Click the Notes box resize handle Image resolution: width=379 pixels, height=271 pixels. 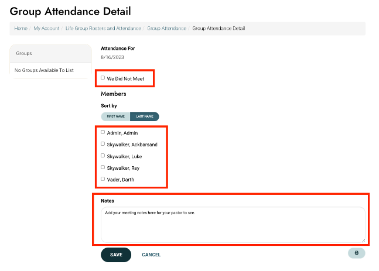click(x=363, y=240)
